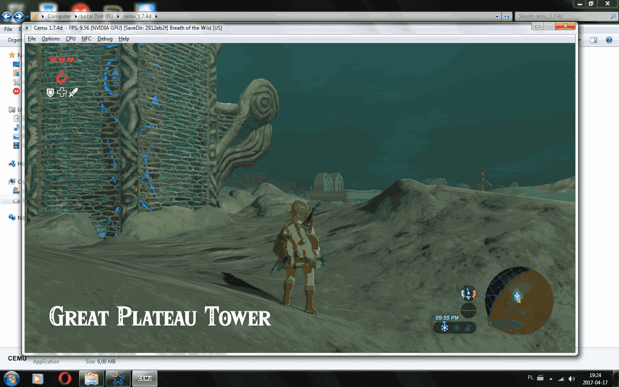Click the Show desktop strip on the taskbar

pos(616,379)
